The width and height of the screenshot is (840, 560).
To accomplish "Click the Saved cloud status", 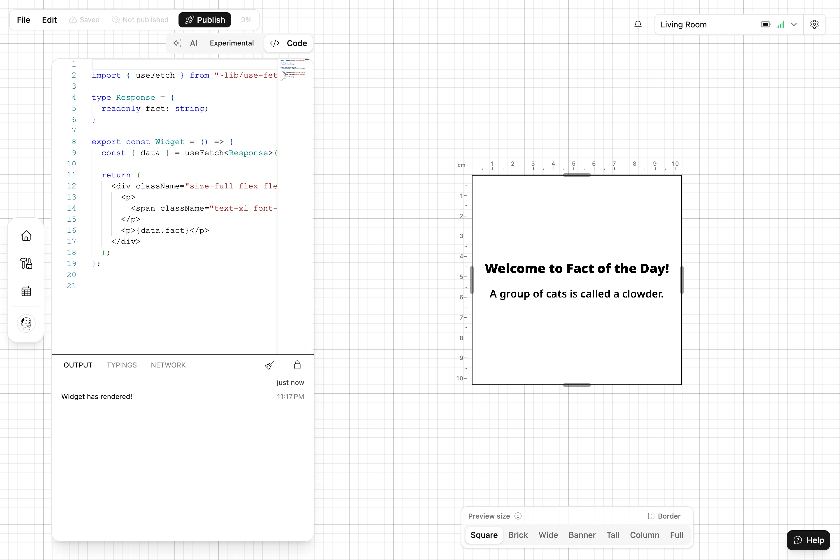I will coord(84,20).
